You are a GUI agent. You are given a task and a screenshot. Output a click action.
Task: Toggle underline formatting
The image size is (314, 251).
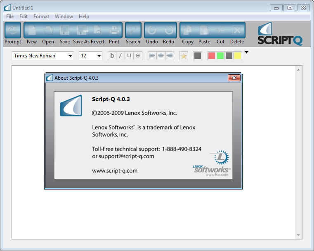[x=129, y=56]
